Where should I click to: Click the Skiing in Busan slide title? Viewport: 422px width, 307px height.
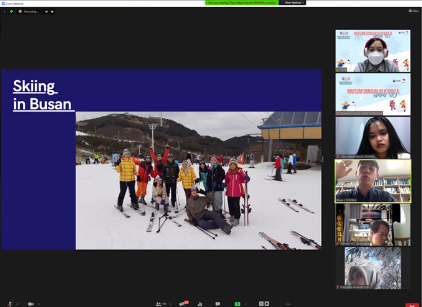pyautogui.click(x=43, y=95)
